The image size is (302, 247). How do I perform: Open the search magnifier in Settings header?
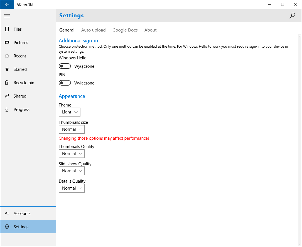click(292, 16)
